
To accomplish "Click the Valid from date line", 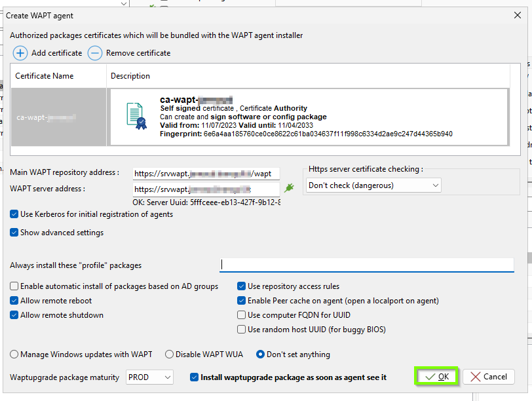I will point(237,125).
